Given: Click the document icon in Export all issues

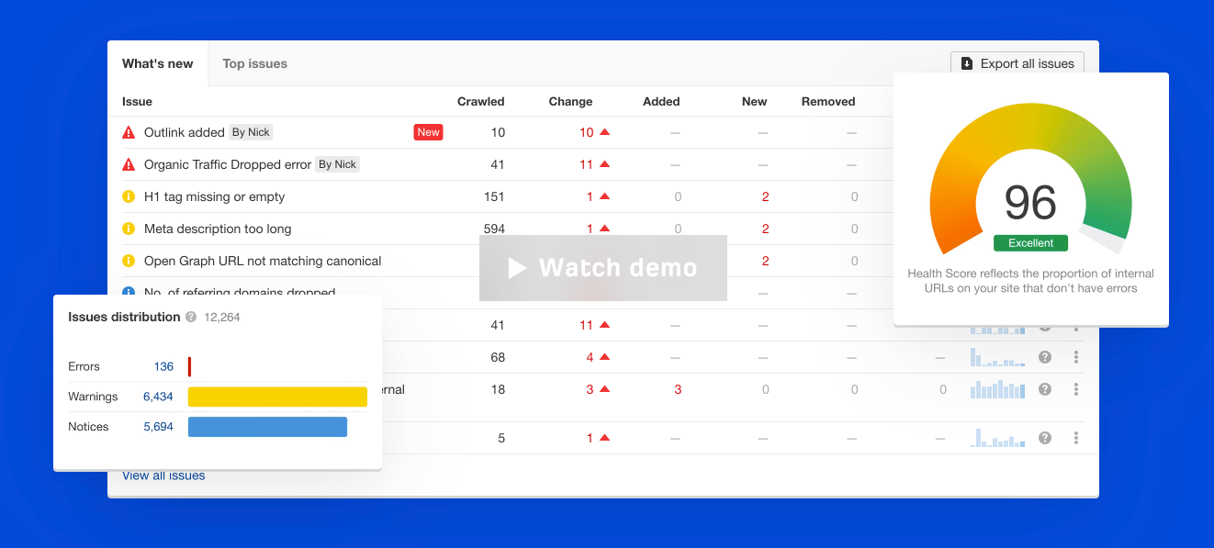Looking at the screenshot, I should 965,63.
